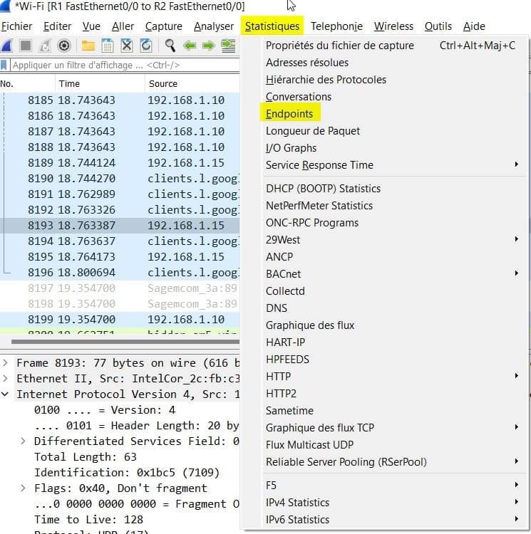Click the open capture file folder icon
The height and width of the screenshot is (534, 531).
pos(88,46)
